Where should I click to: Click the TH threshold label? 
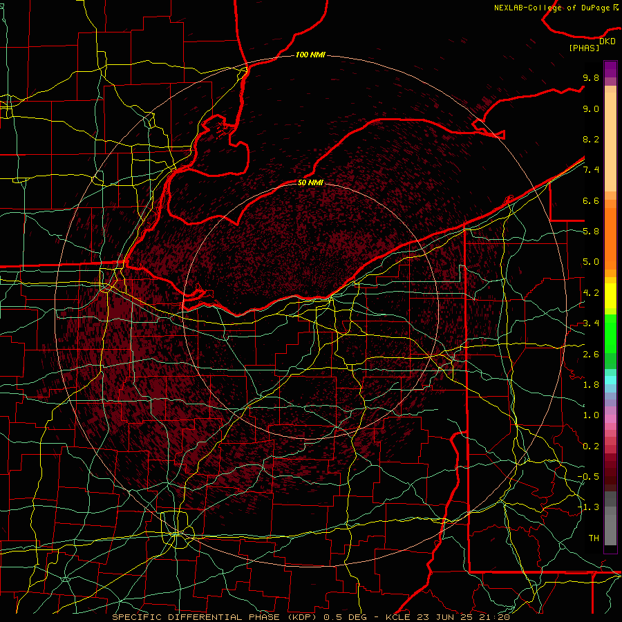click(x=594, y=538)
